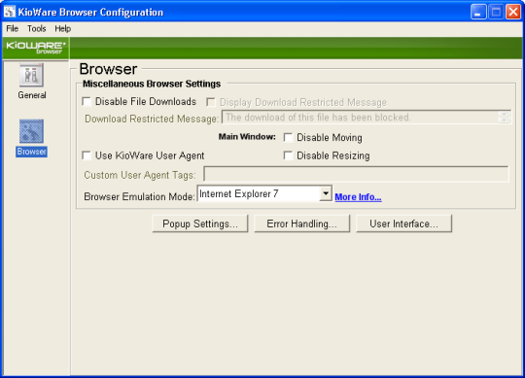525x378 pixels.
Task: Open Error Handling dialog
Action: click(x=302, y=223)
